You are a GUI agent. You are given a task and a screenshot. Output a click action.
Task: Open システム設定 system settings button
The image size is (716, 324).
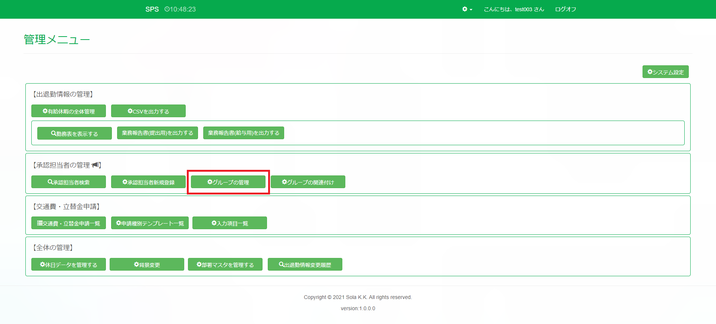tap(665, 72)
